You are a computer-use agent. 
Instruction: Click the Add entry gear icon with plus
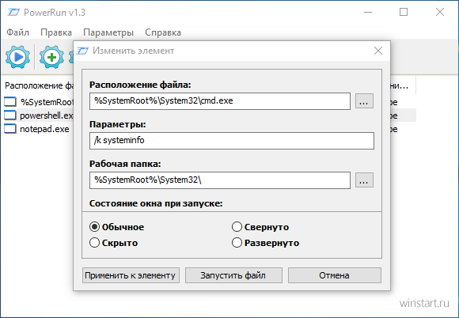[51, 57]
